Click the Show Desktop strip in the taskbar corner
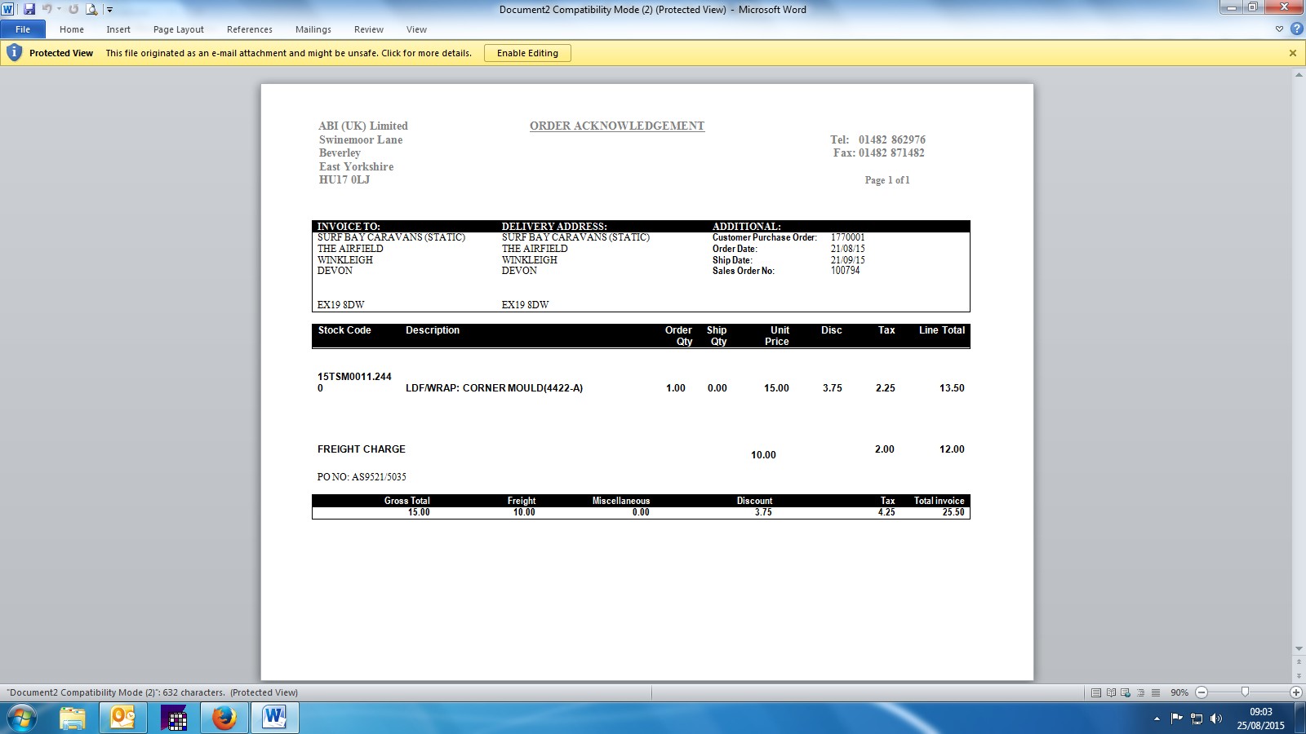The width and height of the screenshot is (1306, 734). pyautogui.click(x=1300, y=719)
